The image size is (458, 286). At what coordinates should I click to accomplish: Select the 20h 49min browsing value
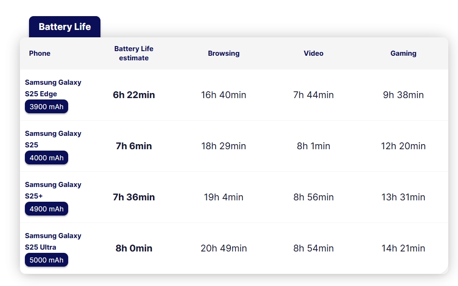click(224, 248)
